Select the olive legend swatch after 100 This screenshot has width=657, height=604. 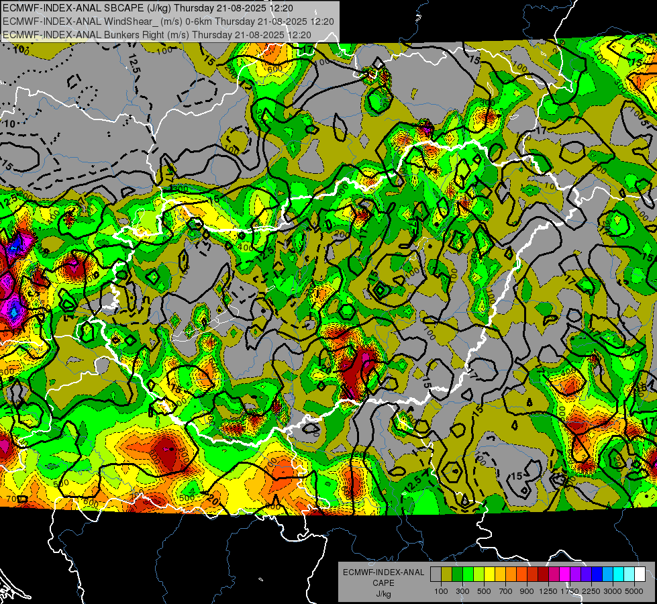click(447, 574)
